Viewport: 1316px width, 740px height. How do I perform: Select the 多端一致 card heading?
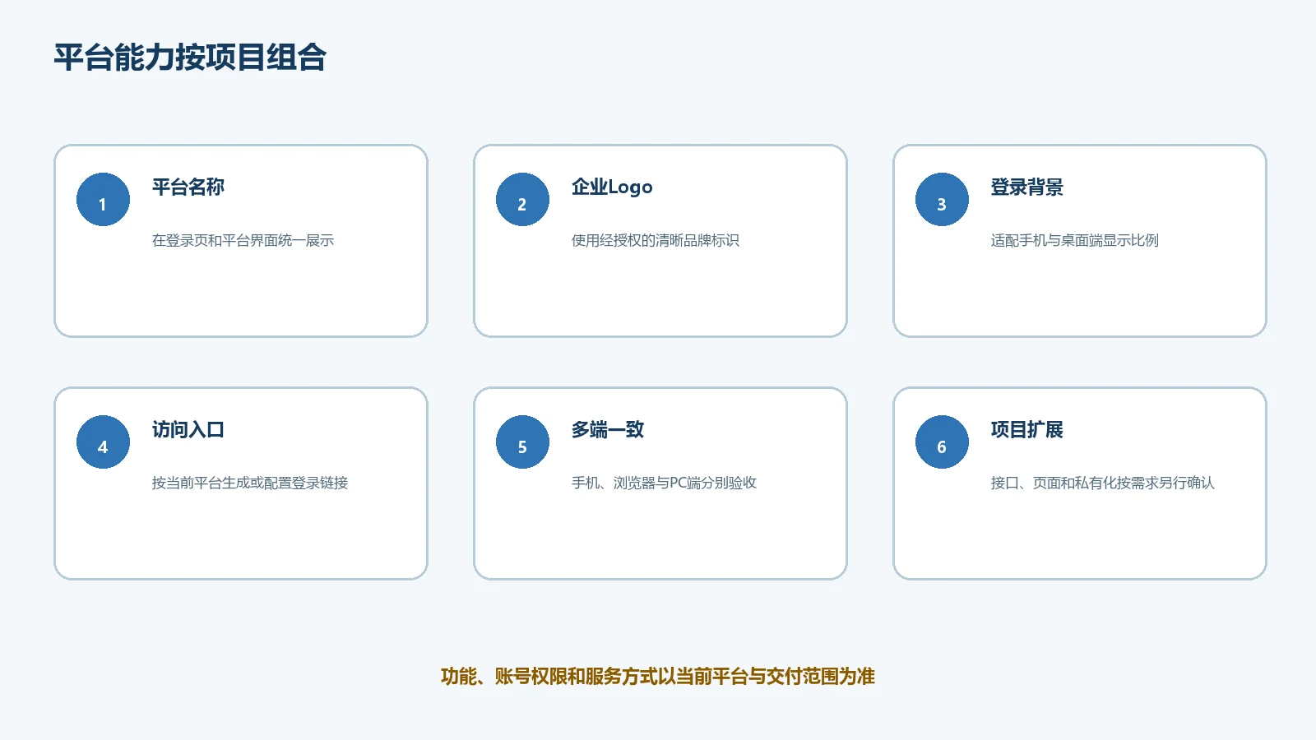(608, 429)
